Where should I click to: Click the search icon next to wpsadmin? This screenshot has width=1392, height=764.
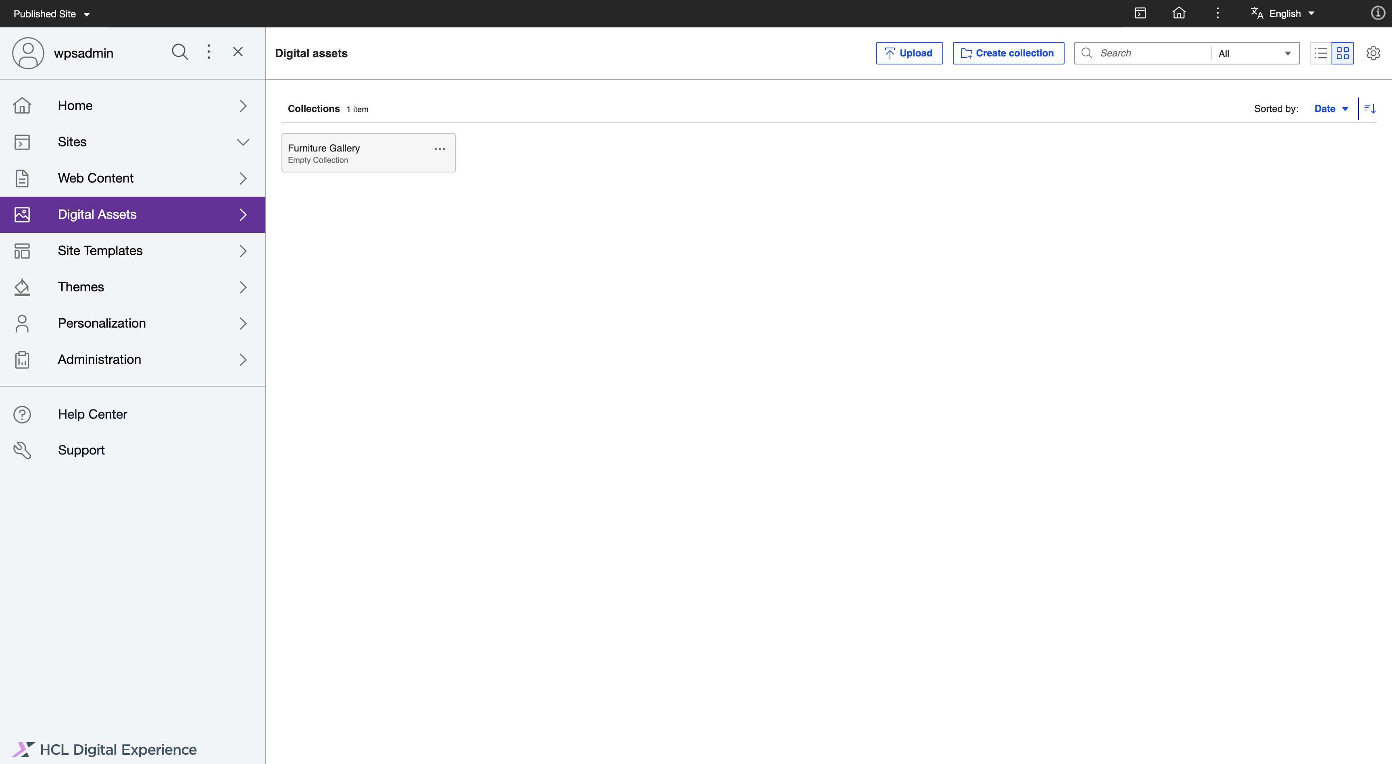(180, 52)
